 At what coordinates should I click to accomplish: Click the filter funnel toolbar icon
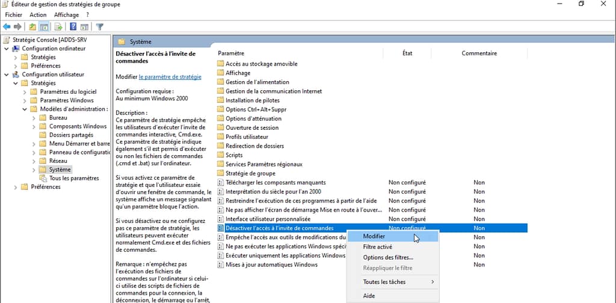(x=100, y=26)
